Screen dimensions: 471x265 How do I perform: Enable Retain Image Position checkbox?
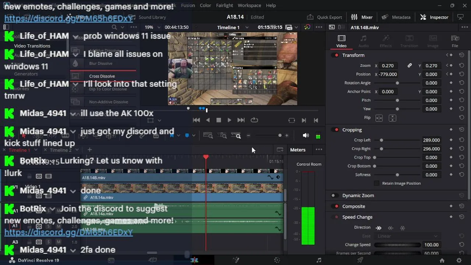pos(376,183)
